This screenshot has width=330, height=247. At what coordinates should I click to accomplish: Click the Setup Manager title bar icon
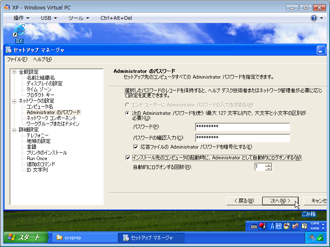(9, 50)
